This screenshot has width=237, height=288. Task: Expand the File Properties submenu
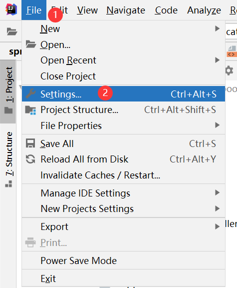[x=124, y=125]
